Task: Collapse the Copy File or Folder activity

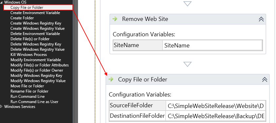Action: pyautogui.click(x=265, y=79)
